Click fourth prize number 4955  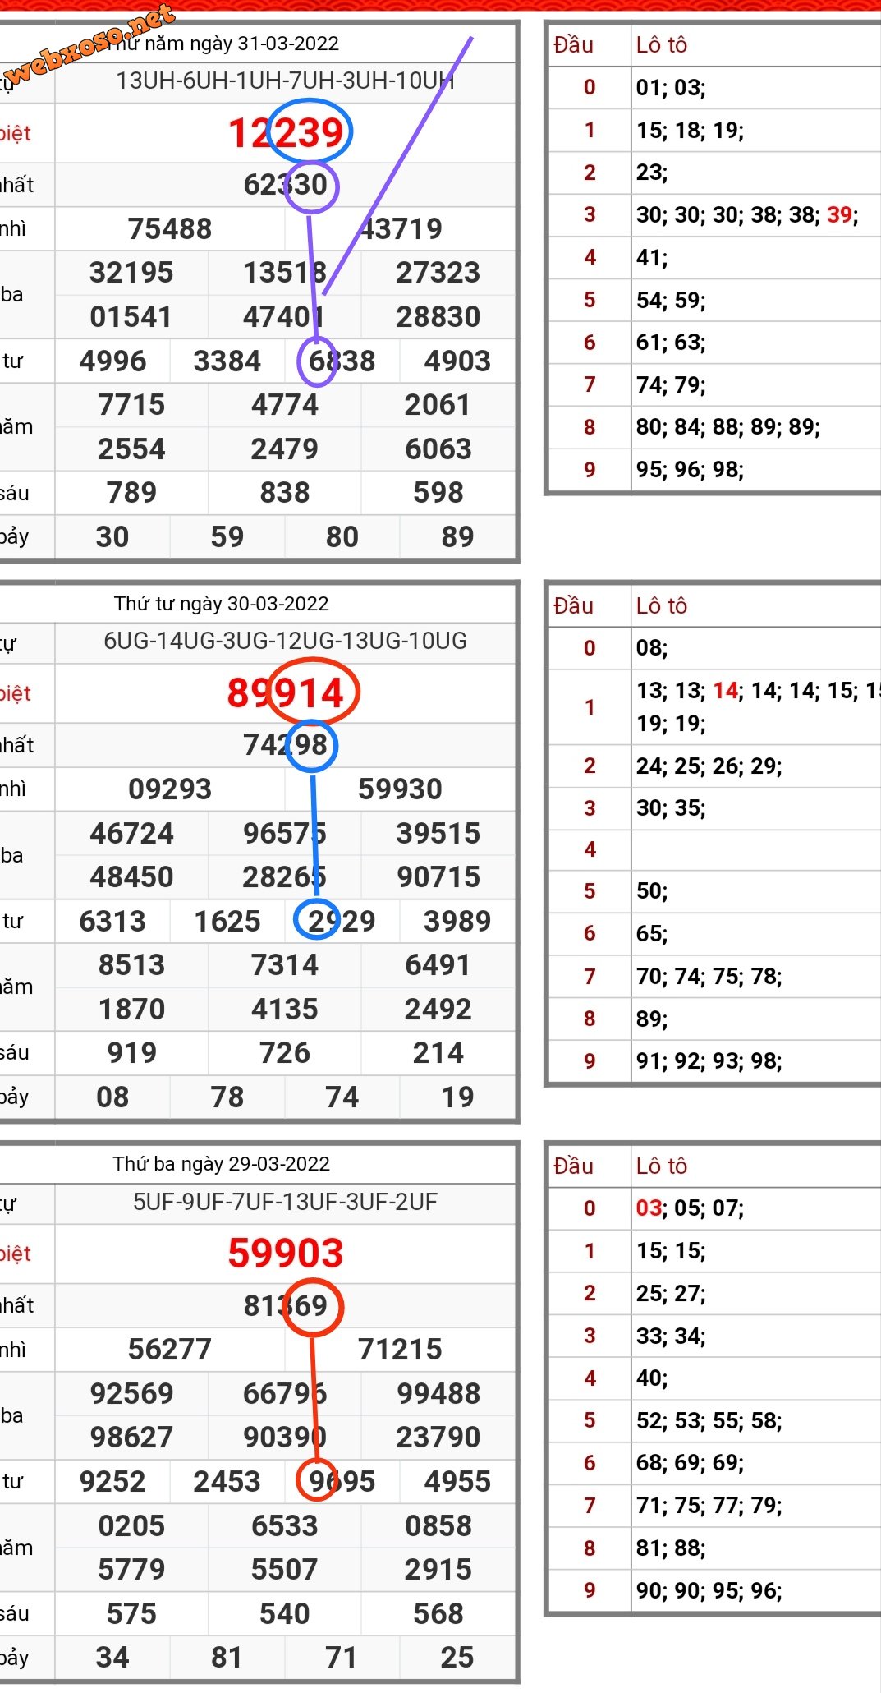point(457,1481)
